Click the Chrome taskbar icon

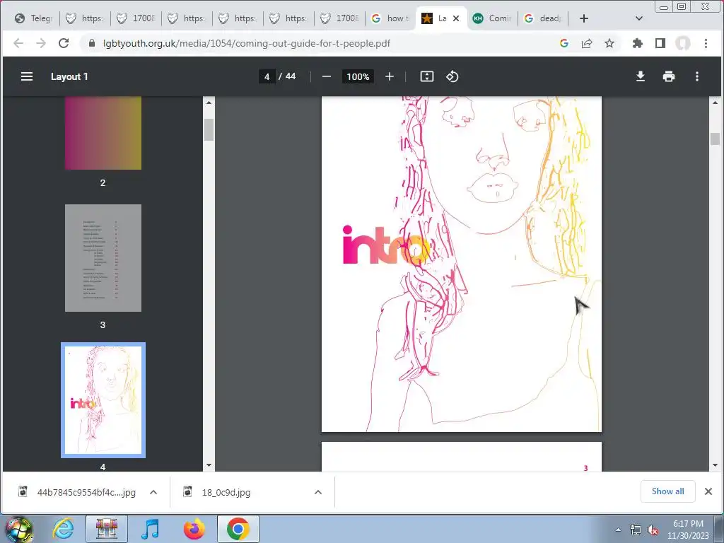[238, 529]
